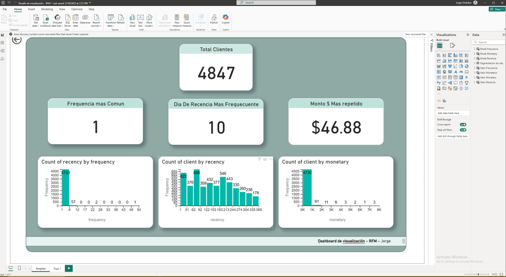Click the zoom slider in the status bar
Image resolution: width=506 pixels, height=277 pixels.
click(478, 274)
